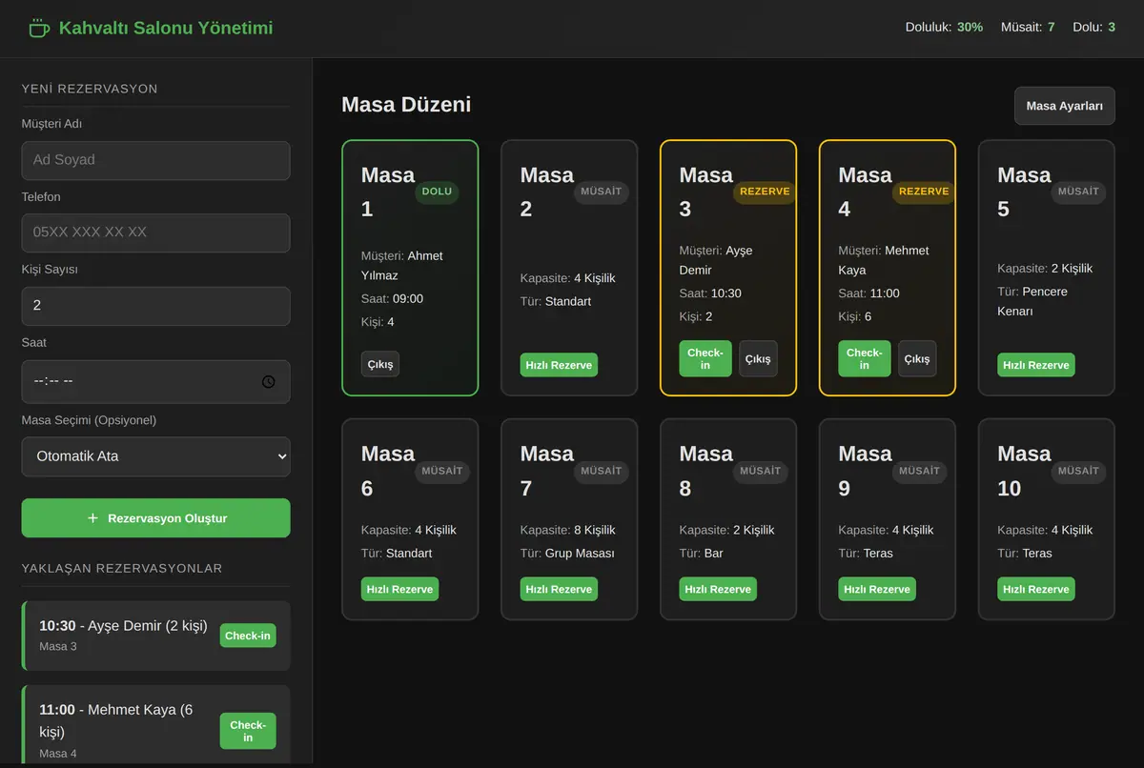Check in the Masa 3 card
Image resolution: width=1144 pixels, height=768 pixels.
tap(705, 358)
